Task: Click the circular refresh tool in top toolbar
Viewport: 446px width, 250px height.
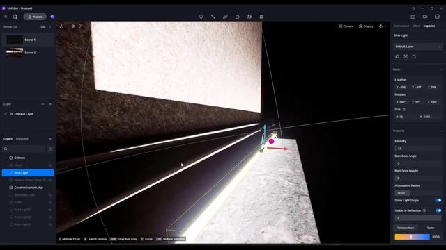Action: [237, 17]
